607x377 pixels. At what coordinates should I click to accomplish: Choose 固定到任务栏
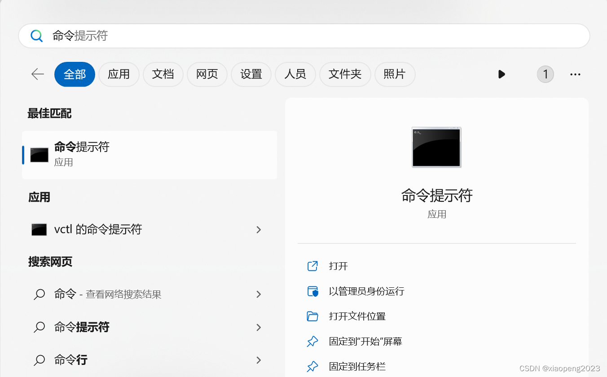point(357,367)
